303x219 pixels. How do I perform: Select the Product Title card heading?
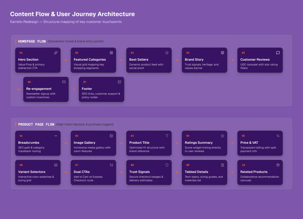pos(139,143)
